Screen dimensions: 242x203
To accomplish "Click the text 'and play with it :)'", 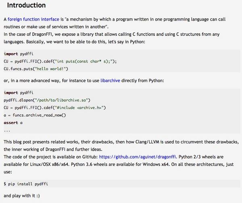I will (22, 196).
